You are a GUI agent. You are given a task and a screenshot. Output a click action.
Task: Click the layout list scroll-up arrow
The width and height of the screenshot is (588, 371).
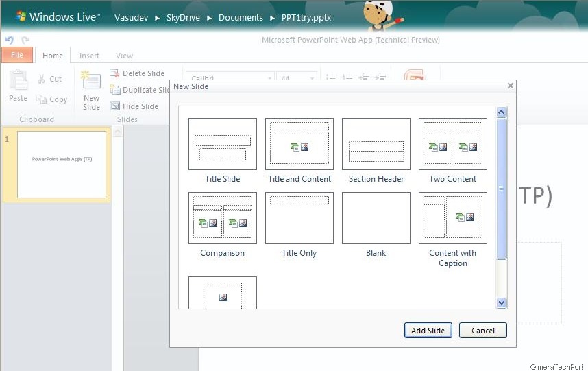(502, 112)
